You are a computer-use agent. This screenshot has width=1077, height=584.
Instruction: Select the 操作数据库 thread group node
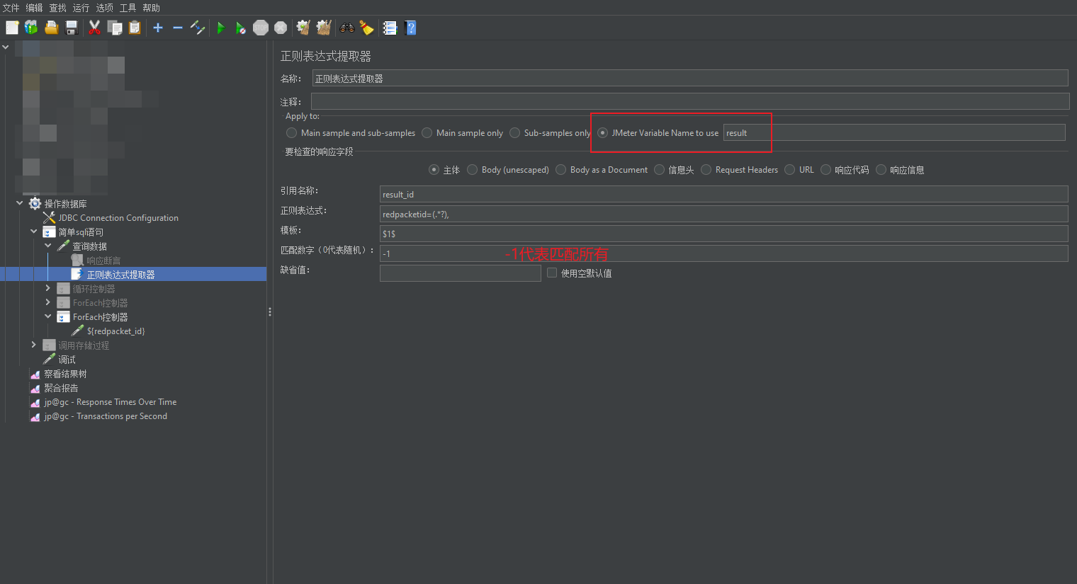(x=65, y=204)
